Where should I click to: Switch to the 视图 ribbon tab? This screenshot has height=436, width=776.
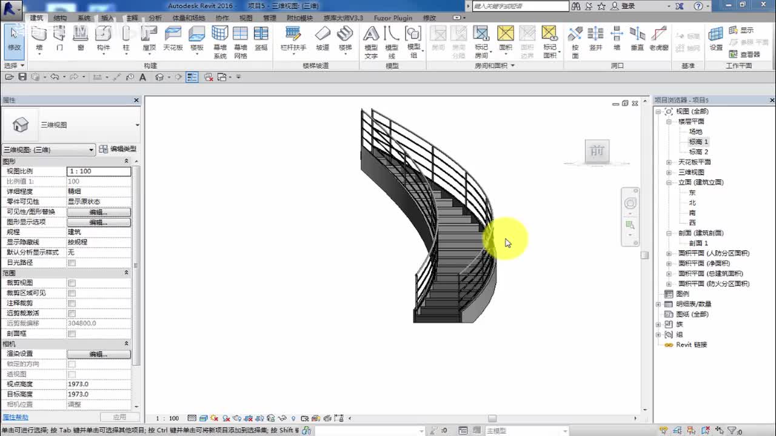pos(246,18)
